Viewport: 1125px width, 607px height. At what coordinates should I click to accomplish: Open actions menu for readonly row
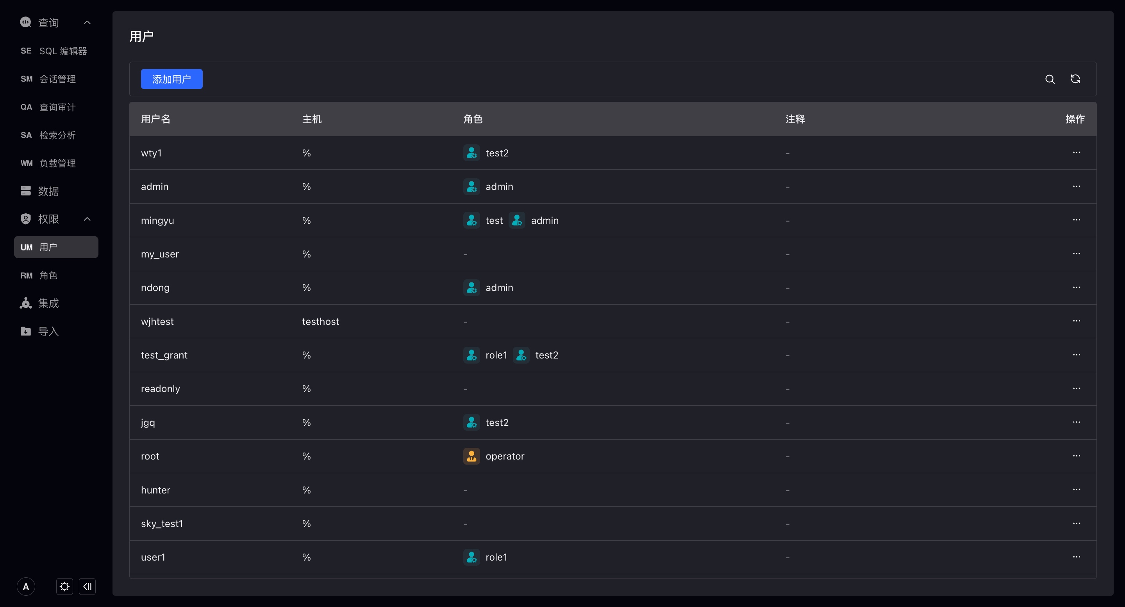pos(1076,388)
